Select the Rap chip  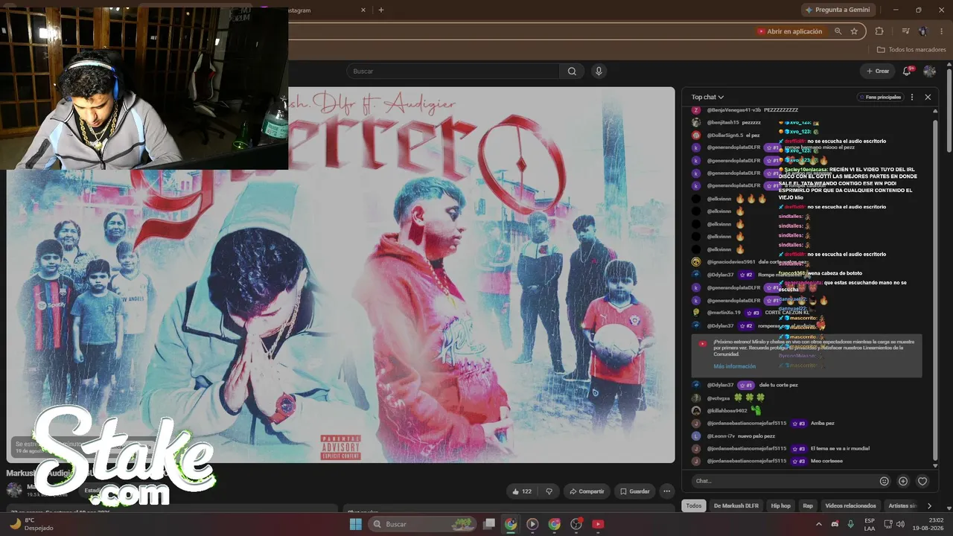(x=808, y=505)
